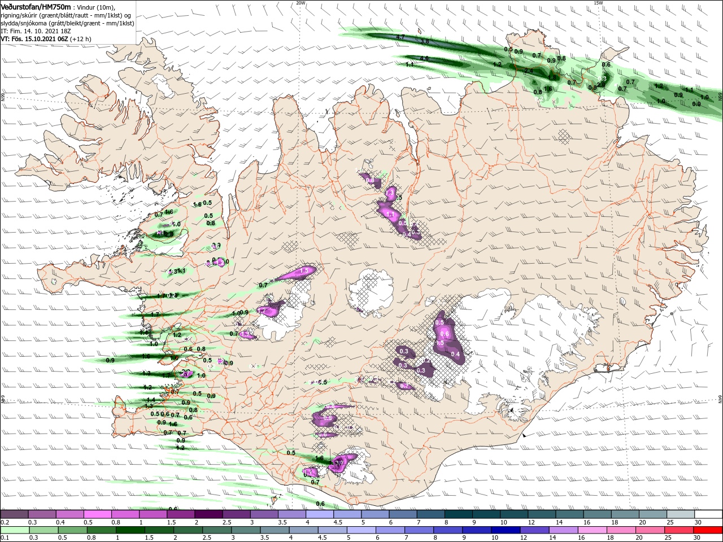Click the 'rigning/skúrir' legend description line
The height and width of the screenshot is (542, 723).
pyautogui.click(x=66, y=15)
